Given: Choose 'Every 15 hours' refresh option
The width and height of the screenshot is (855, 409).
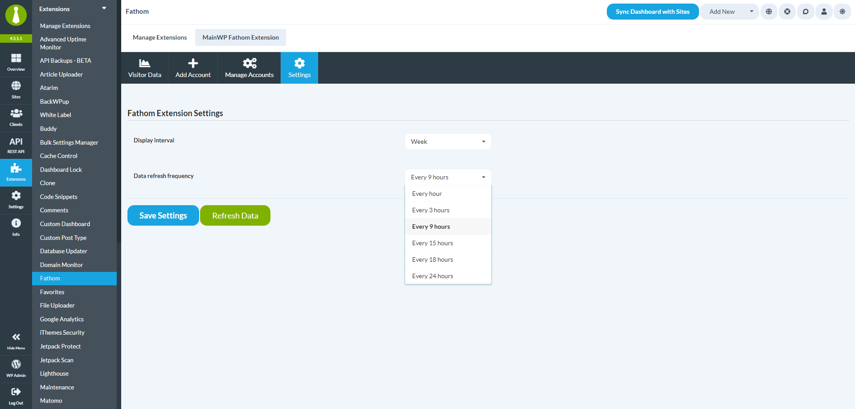Looking at the screenshot, I should click(448, 243).
